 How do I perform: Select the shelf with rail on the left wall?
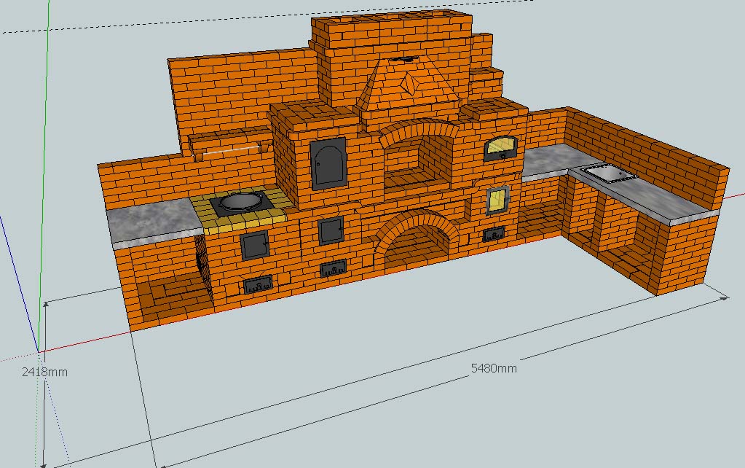tap(229, 143)
